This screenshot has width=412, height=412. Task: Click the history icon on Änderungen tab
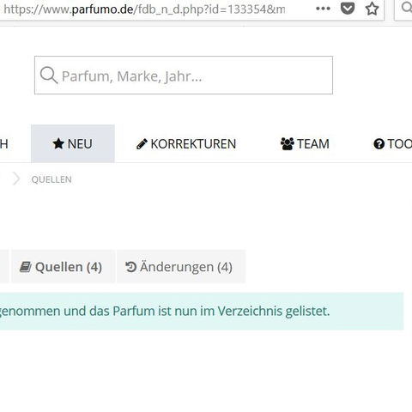tap(130, 267)
